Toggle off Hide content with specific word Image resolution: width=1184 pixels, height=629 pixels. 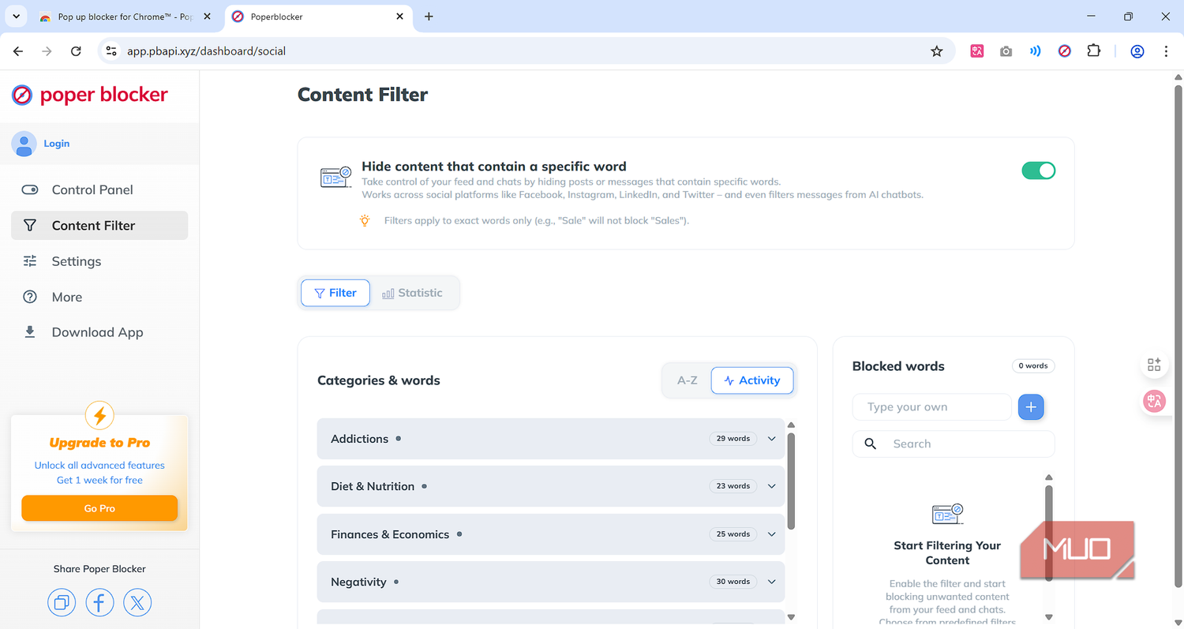point(1038,170)
